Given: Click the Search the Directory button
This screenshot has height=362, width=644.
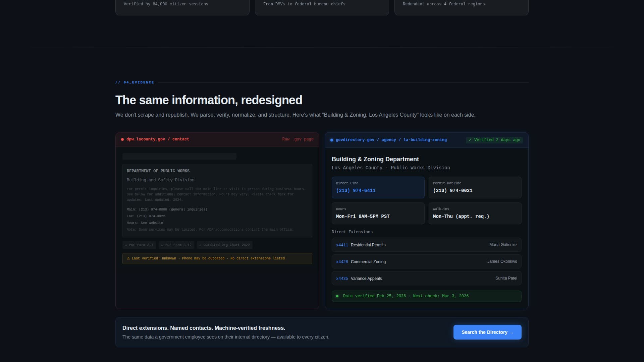Looking at the screenshot, I should point(487,332).
